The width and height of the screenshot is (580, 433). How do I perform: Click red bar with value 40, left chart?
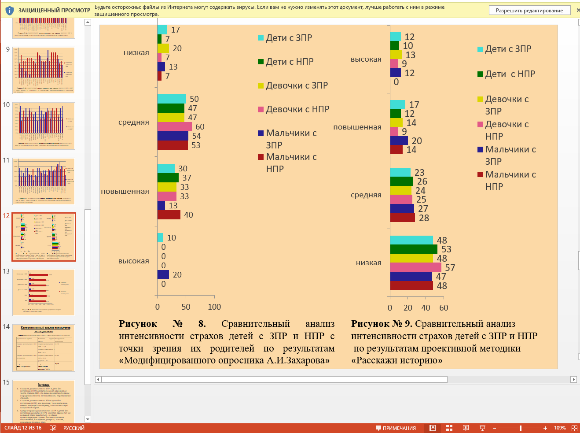[169, 215]
